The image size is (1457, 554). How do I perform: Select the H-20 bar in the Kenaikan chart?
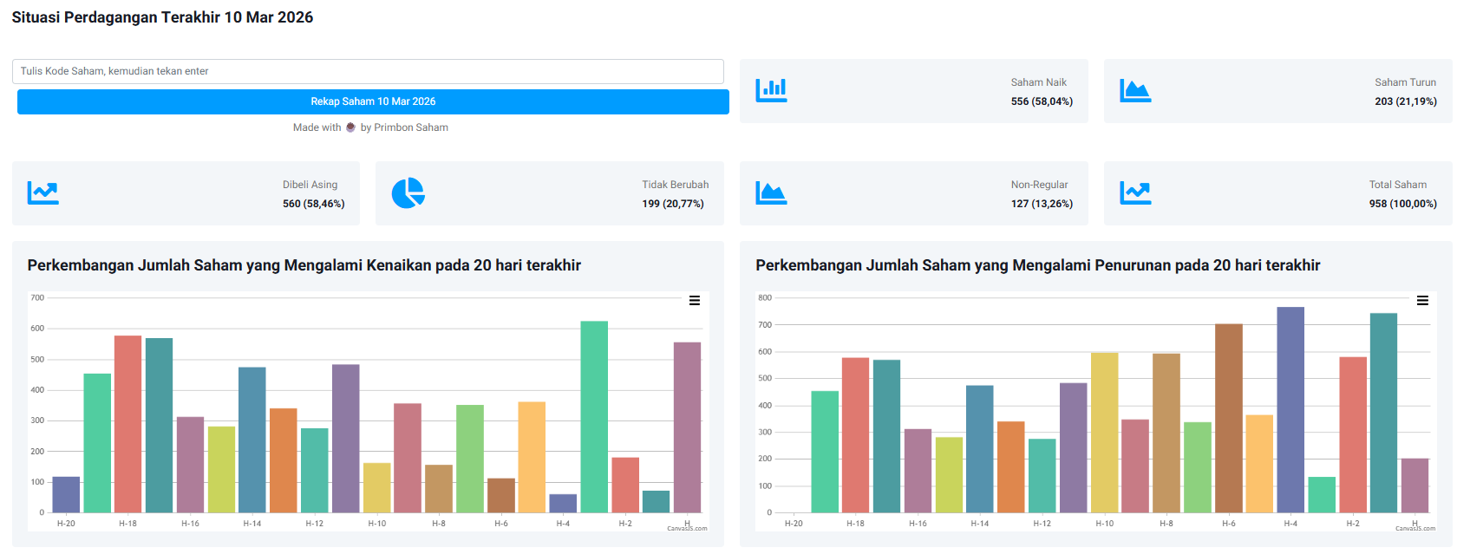[66, 494]
